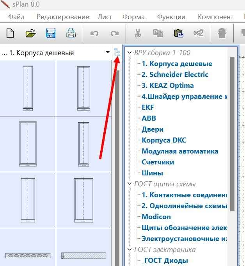245x266 pixels.
Task: Click the Cut scissors icon
Action: click(x=137, y=33)
